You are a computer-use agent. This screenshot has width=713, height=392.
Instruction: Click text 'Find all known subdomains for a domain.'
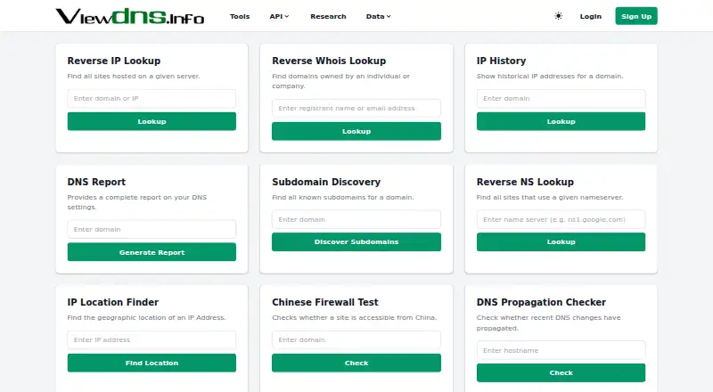coord(343,198)
